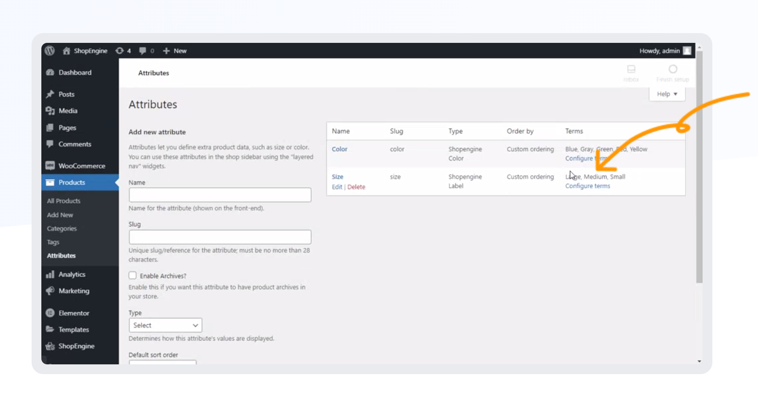The height and width of the screenshot is (408, 758).
Task: Open Analytics menu item
Action: pos(72,274)
